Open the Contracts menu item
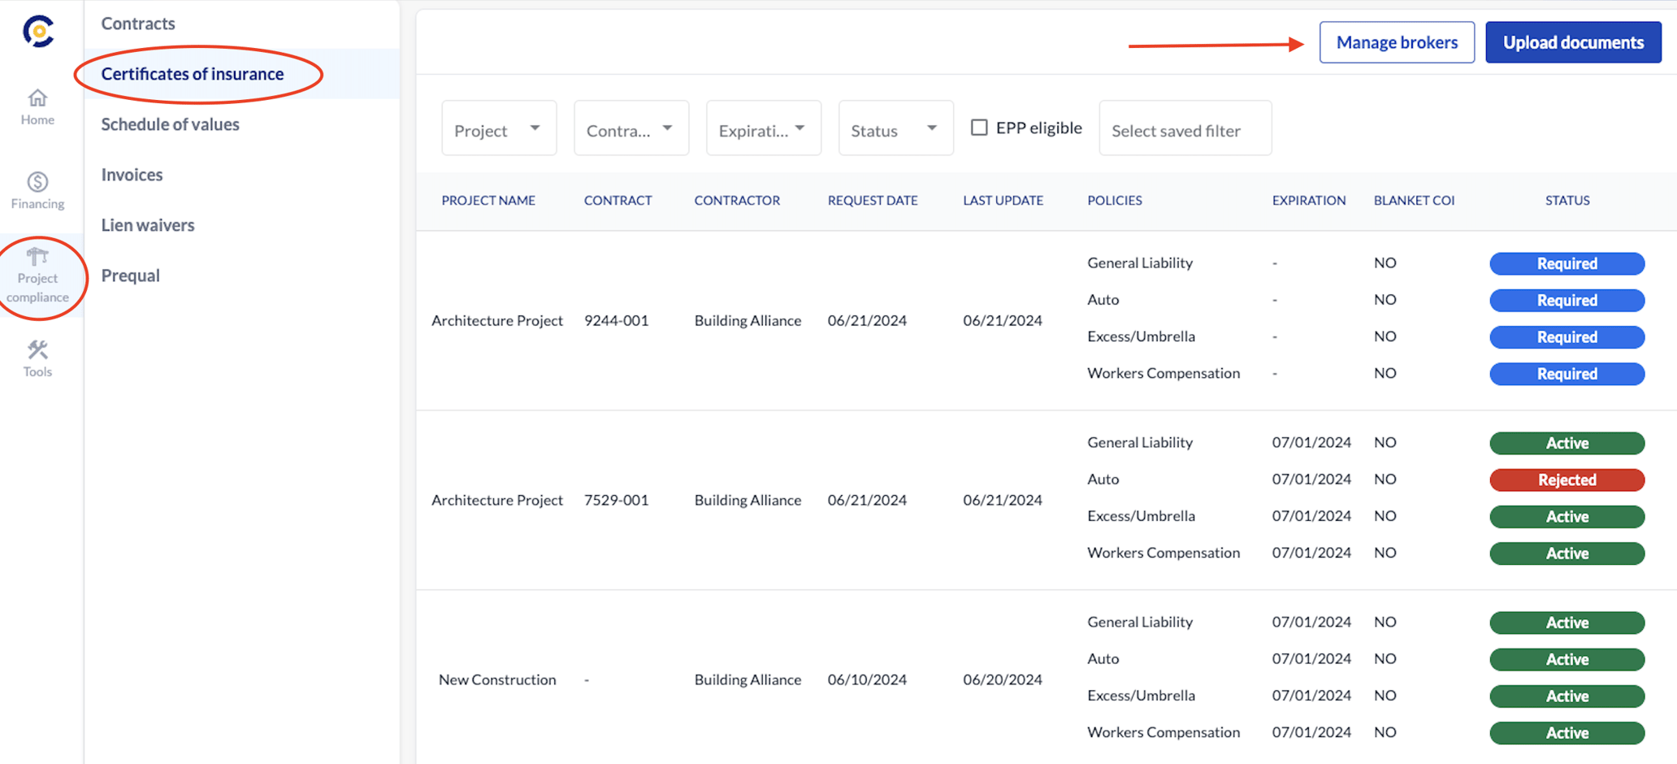The image size is (1677, 764). (138, 24)
